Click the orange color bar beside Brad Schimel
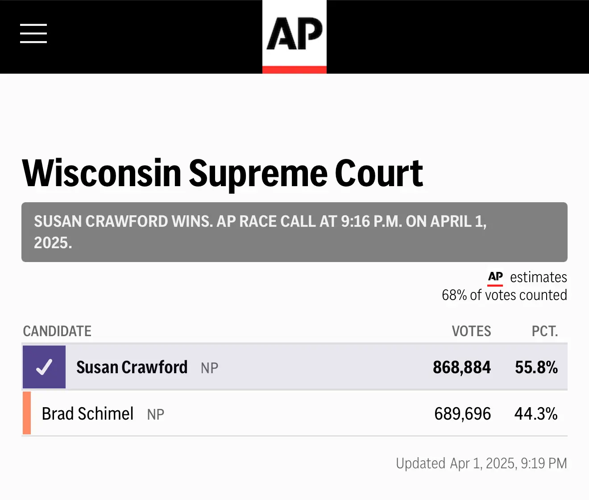The image size is (589, 500). (27, 413)
